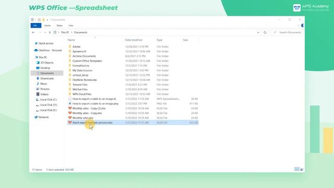The width and height of the screenshot is (334, 188).
Task: Open customize quick access toolbar dropdown
Action: [47, 20]
